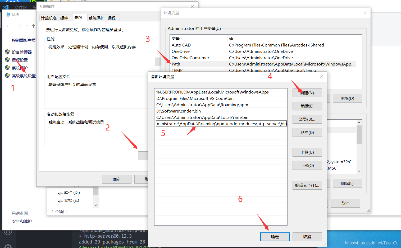Click 值 column header

click(x=292, y=39)
